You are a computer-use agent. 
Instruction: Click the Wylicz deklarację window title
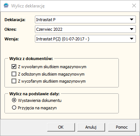point(28,6)
